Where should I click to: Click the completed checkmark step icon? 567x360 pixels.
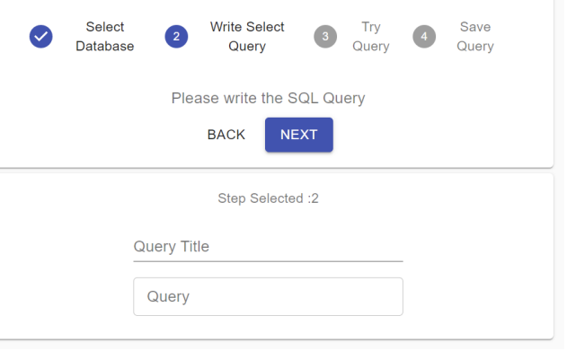pyautogui.click(x=40, y=37)
